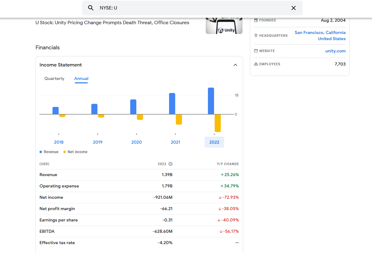Click the calendar icon next to FOUNDED
The height and width of the screenshot is (253, 372).
point(256,20)
